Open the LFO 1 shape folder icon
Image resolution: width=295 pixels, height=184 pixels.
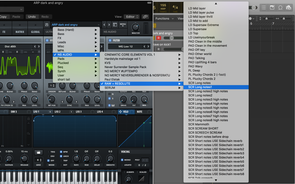(38, 152)
